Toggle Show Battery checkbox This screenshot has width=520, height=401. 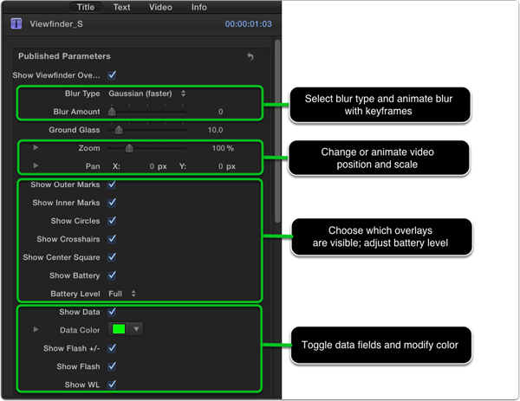click(112, 275)
